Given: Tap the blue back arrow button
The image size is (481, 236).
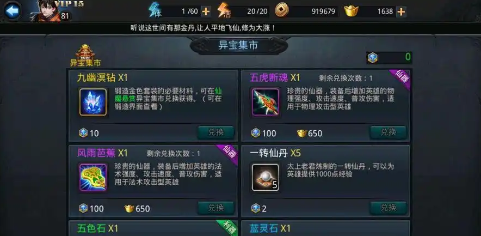Looking at the screenshot, I should click(13, 11).
